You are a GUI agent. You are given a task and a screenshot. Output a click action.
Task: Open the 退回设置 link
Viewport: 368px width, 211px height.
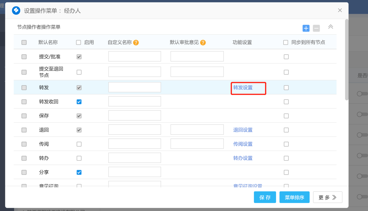(x=243, y=130)
